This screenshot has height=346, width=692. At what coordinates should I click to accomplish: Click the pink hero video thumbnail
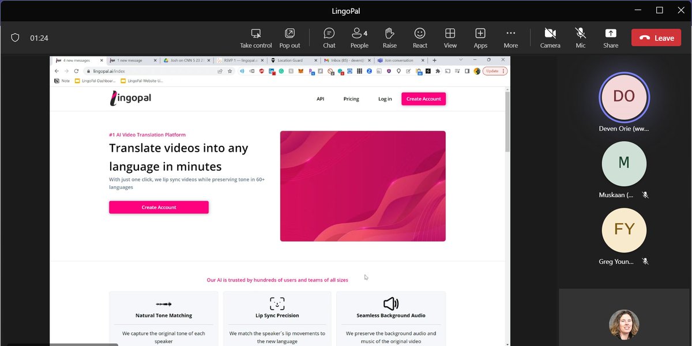click(x=363, y=186)
